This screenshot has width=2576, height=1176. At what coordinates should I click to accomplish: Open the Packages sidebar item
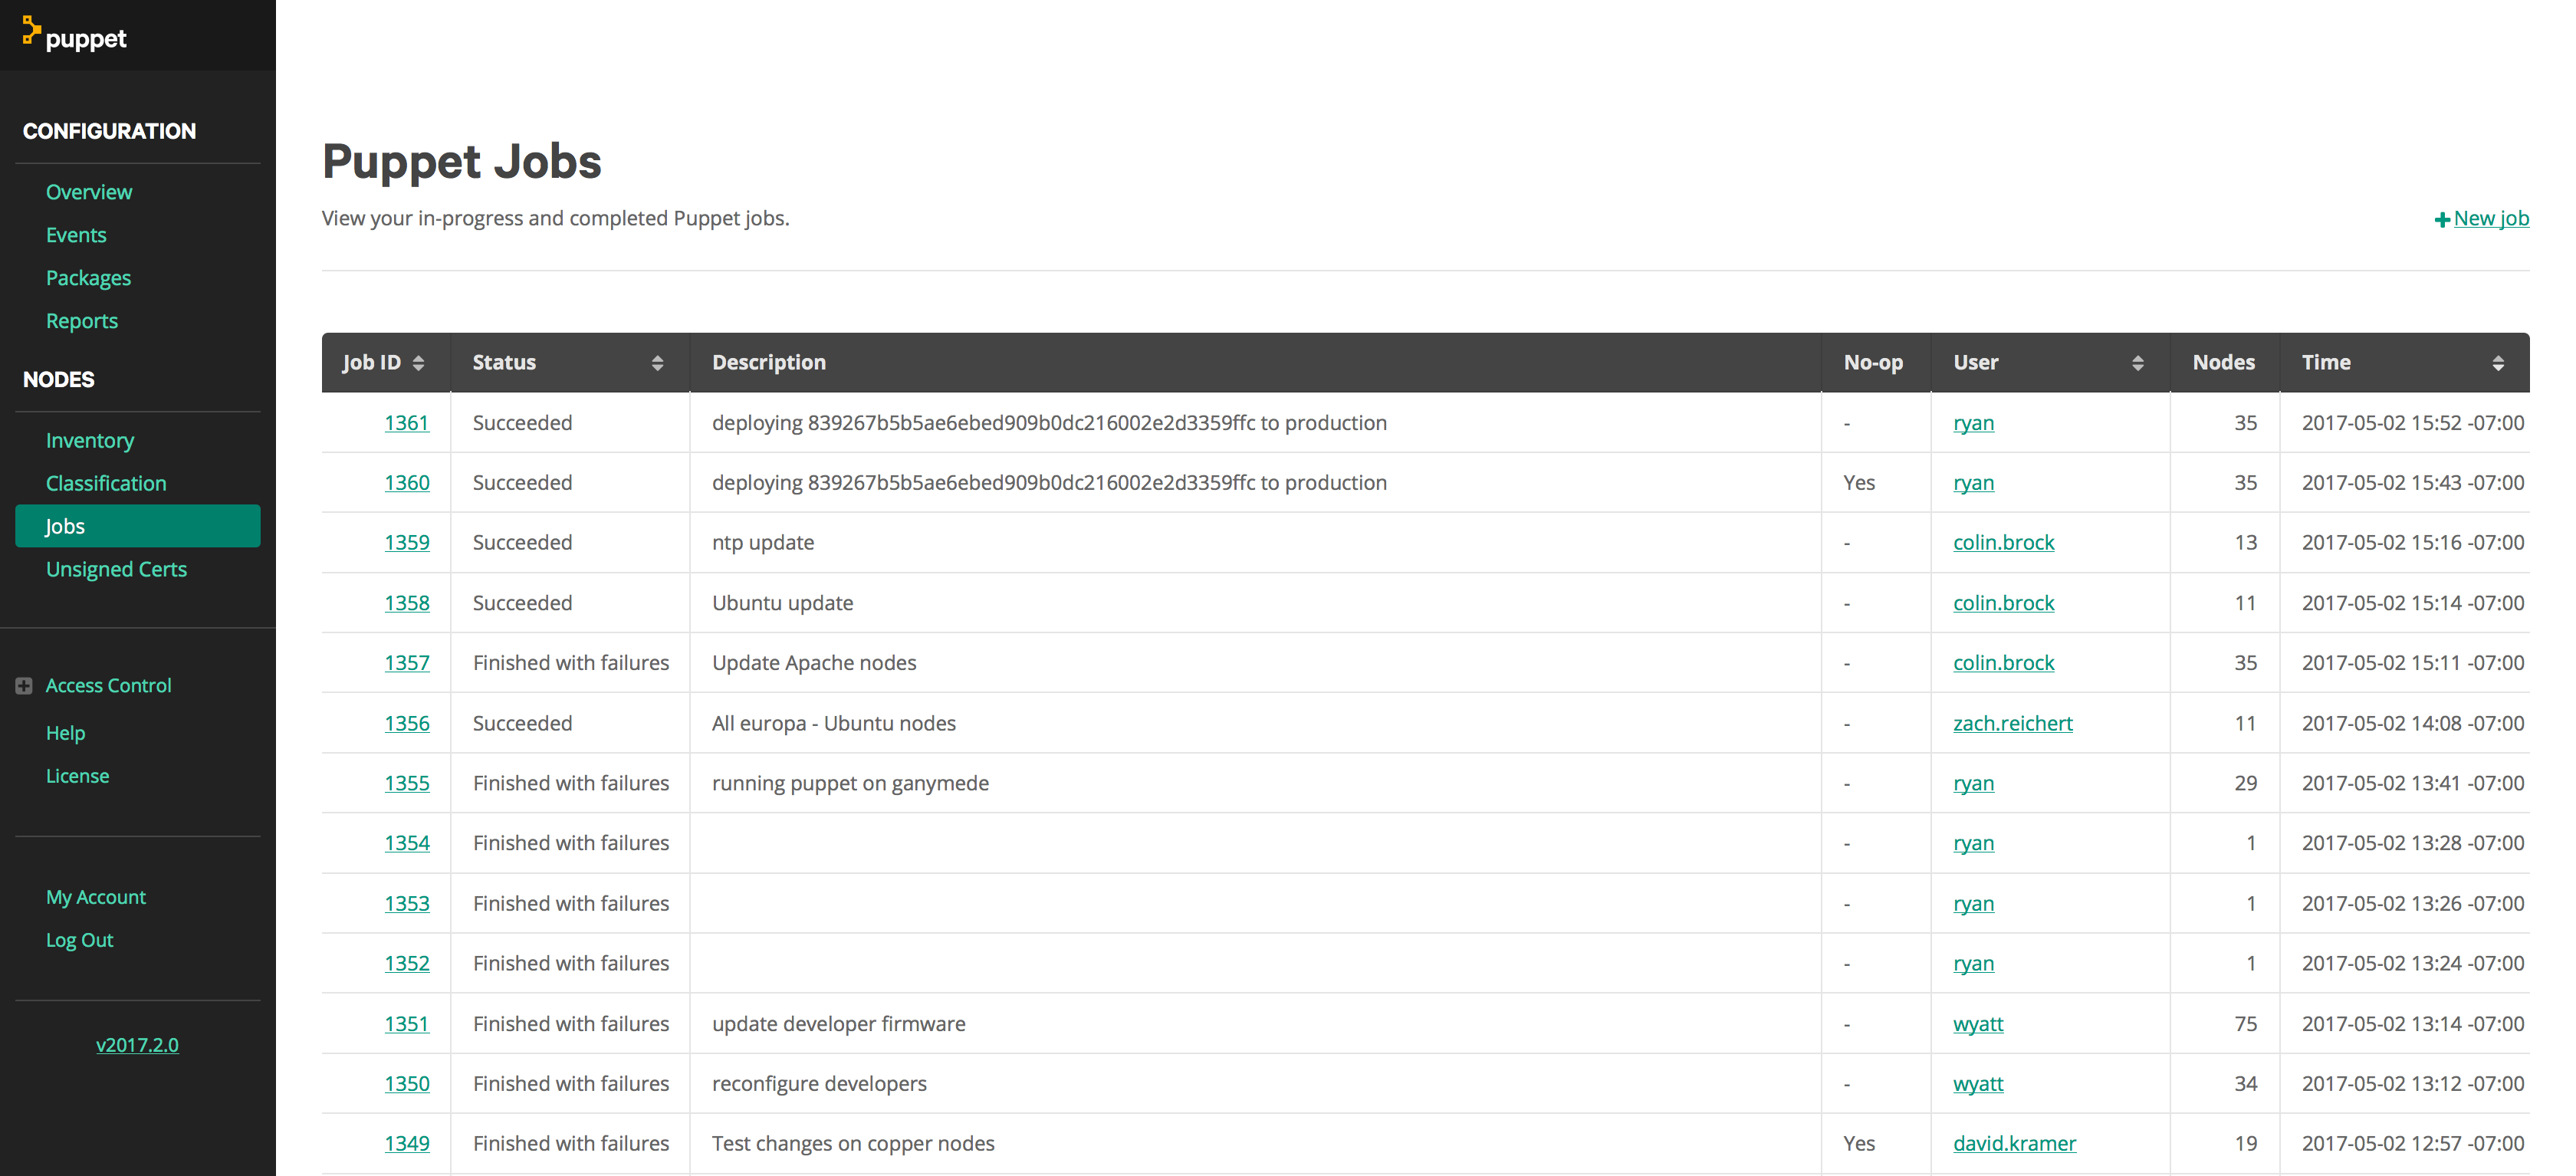(x=88, y=278)
